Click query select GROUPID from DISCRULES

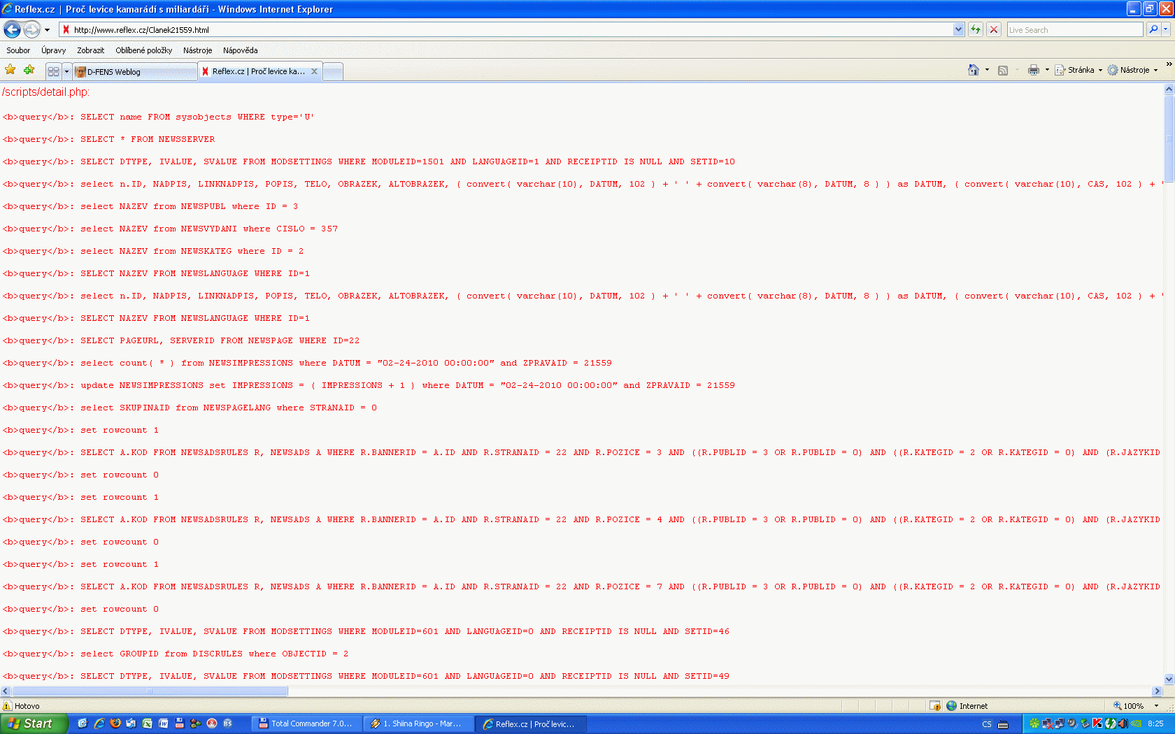pyautogui.click(x=176, y=654)
